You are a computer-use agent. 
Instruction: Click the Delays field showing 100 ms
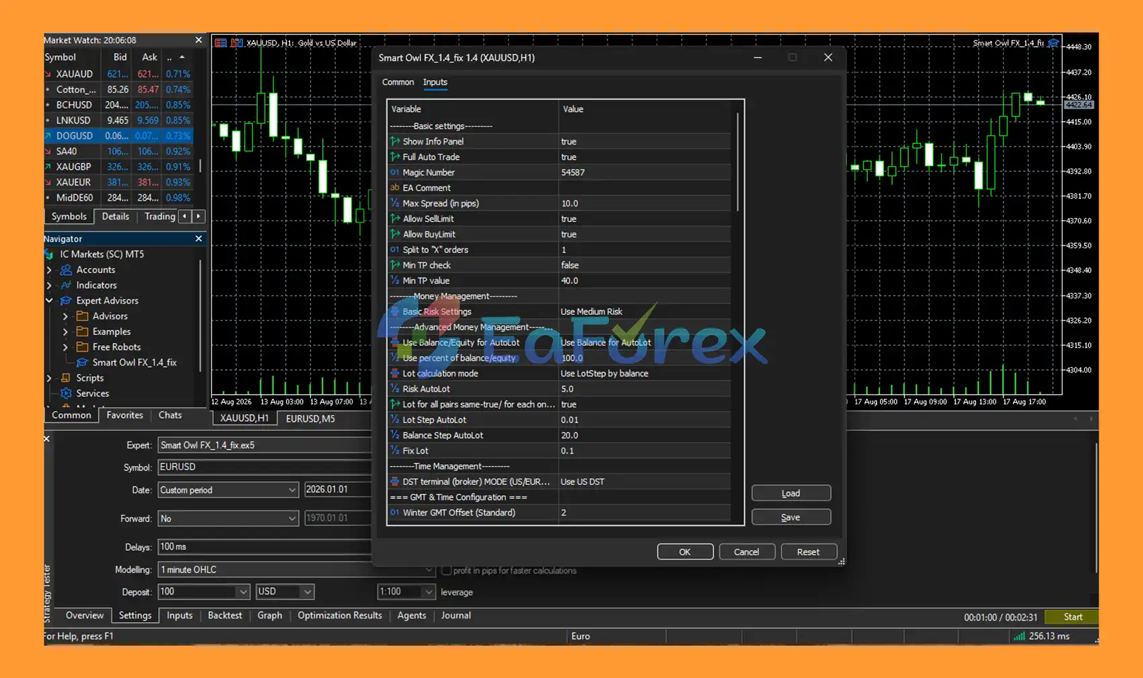point(265,547)
